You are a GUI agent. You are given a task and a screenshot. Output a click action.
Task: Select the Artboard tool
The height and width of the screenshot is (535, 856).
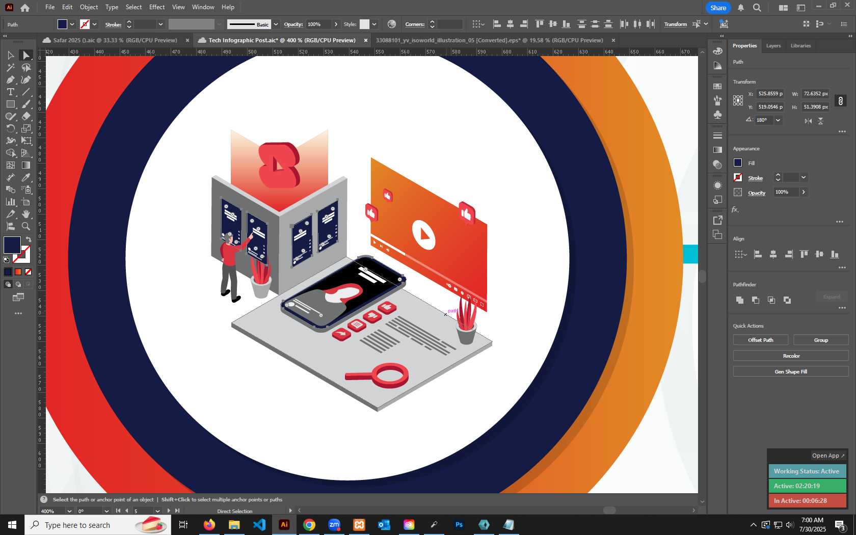click(x=26, y=202)
